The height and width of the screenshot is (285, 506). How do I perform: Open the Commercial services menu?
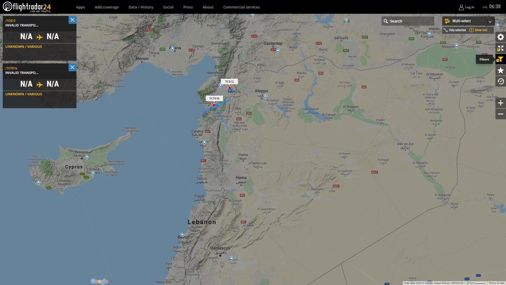point(242,7)
